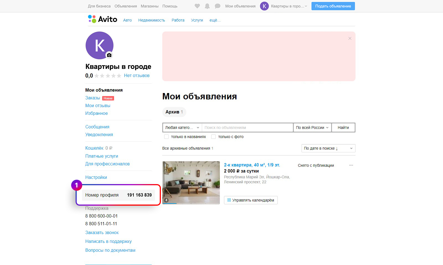The image size is (443, 265).
Task: Click 'Подать объявление' button
Action: click(x=333, y=6)
